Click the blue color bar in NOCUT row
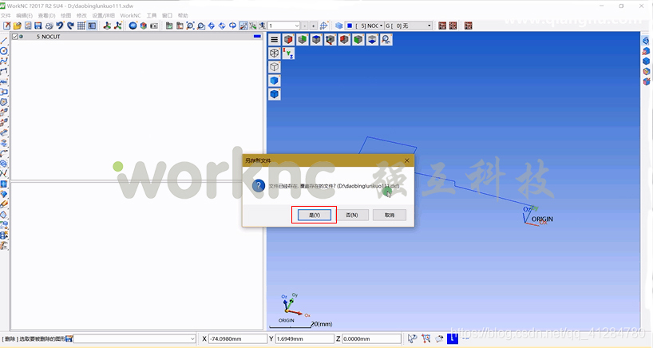 pyautogui.click(x=257, y=36)
